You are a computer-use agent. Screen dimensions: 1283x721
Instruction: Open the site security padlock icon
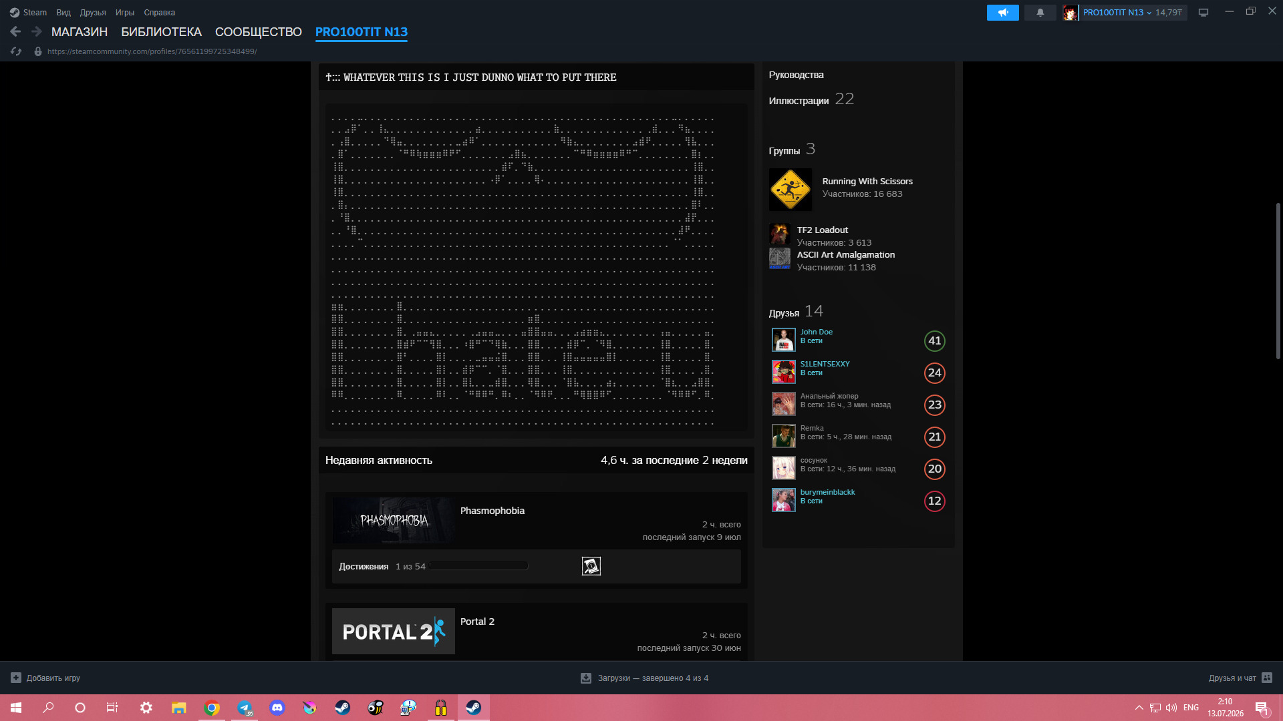pyautogui.click(x=38, y=51)
